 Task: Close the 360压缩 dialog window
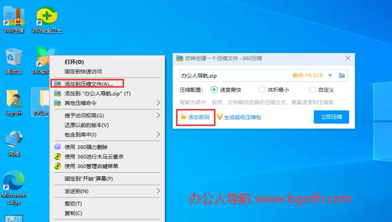click(347, 58)
